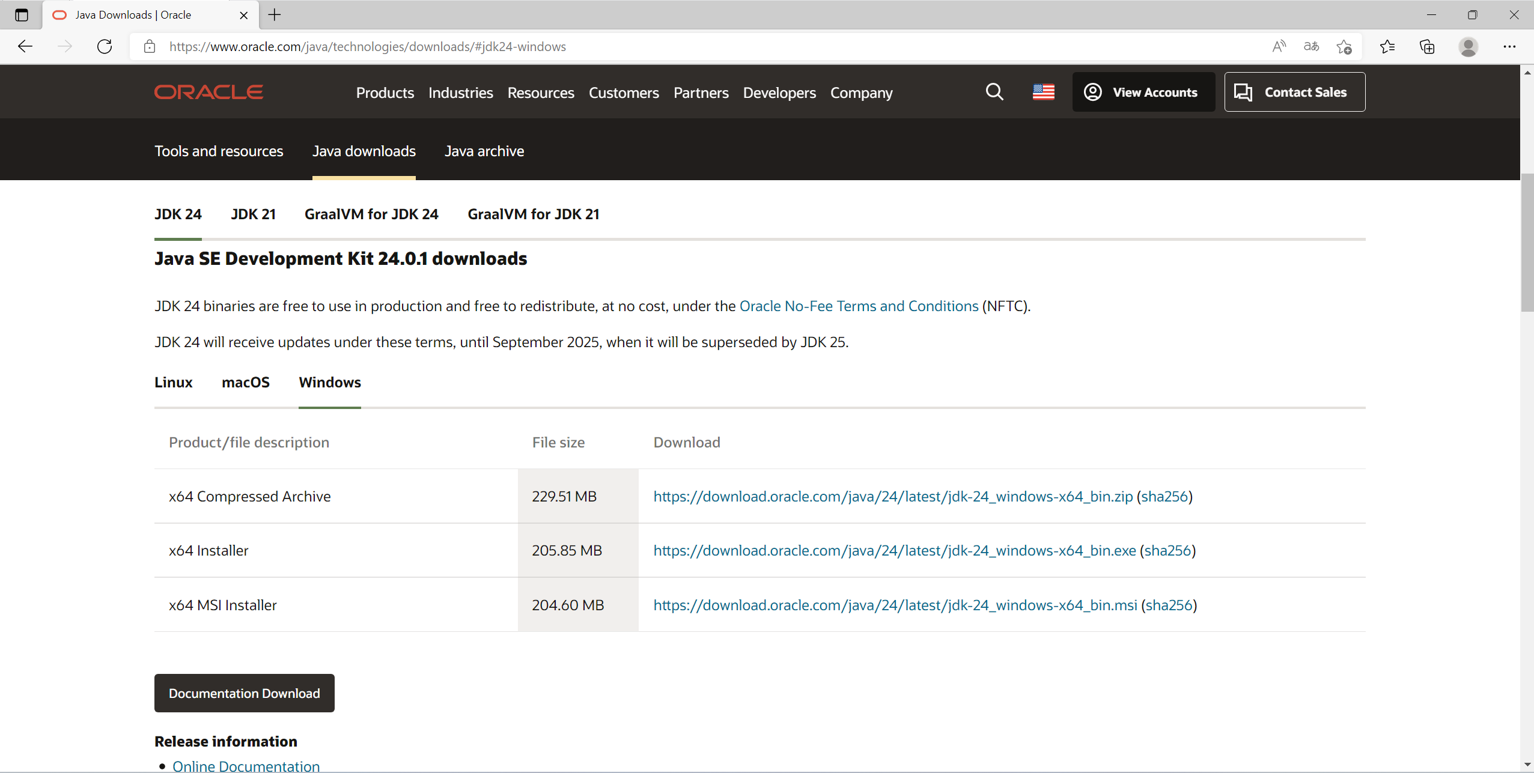The height and width of the screenshot is (773, 1534).
Task: Open sha256 link for the exe installer
Action: coord(1167,551)
